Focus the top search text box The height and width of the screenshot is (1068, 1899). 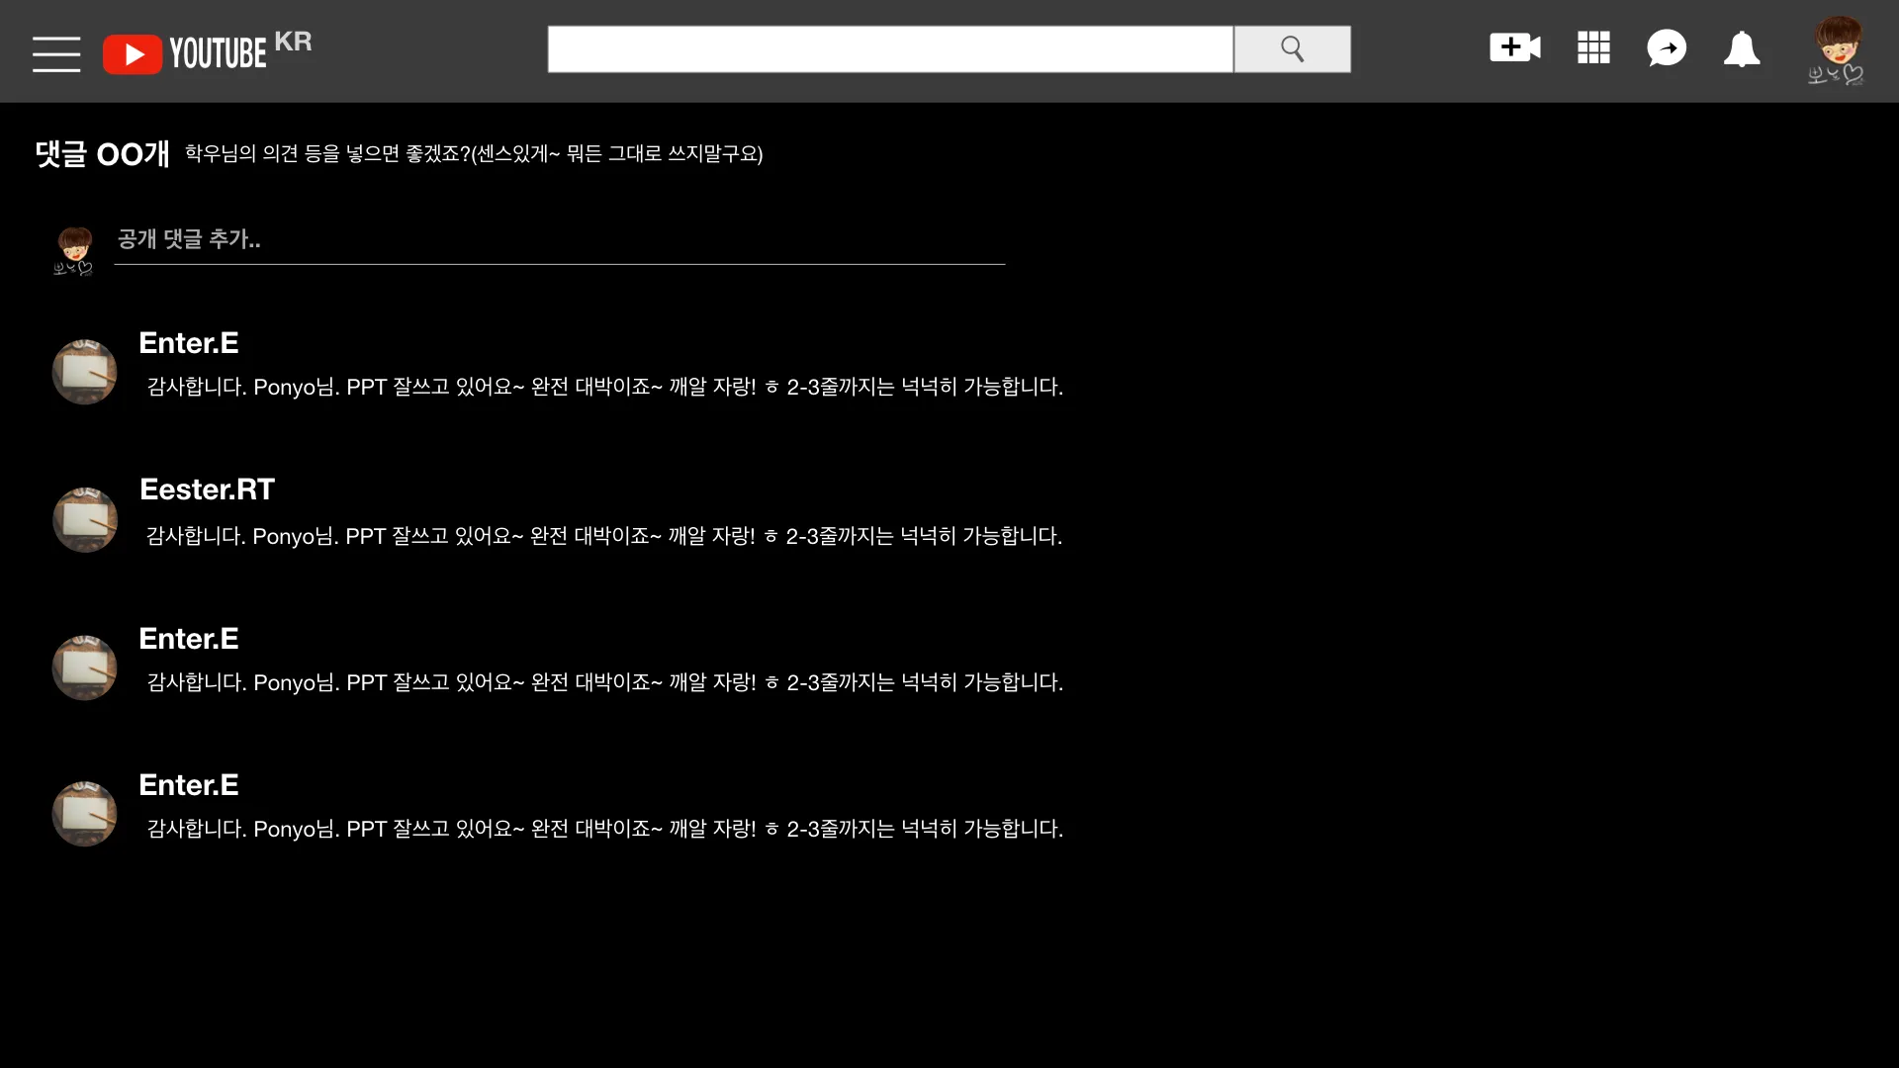tap(890, 49)
